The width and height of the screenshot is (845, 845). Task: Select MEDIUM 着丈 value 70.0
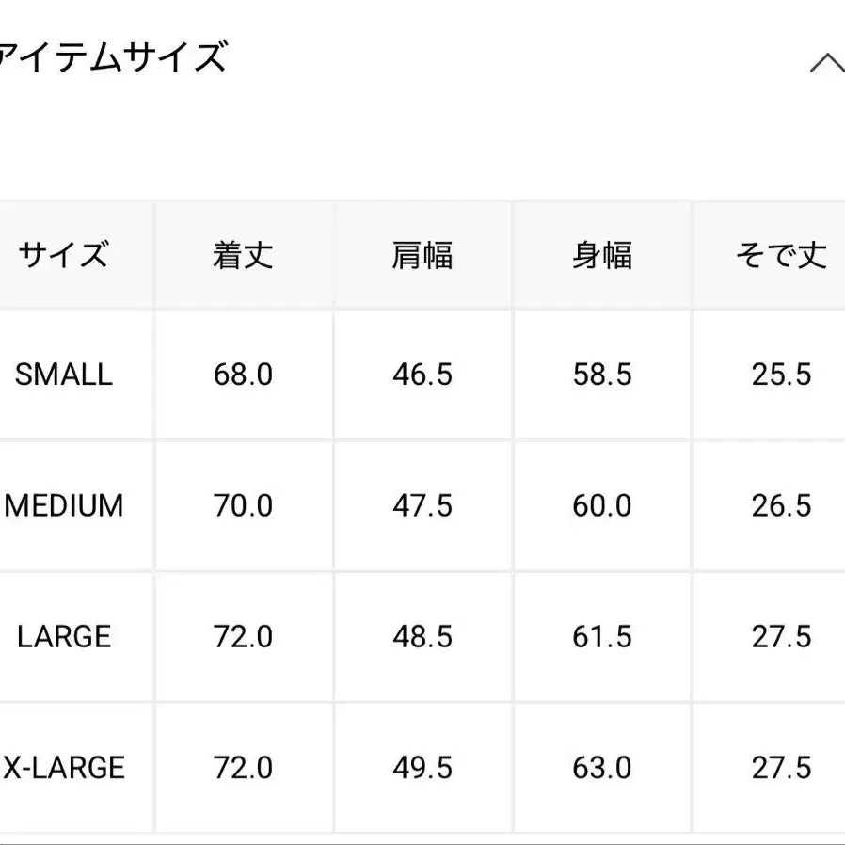point(243,505)
